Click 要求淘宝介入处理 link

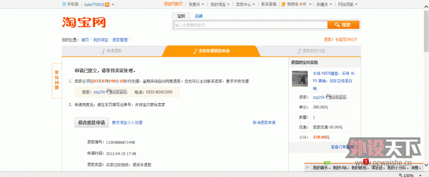pyautogui.click(x=127, y=123)
